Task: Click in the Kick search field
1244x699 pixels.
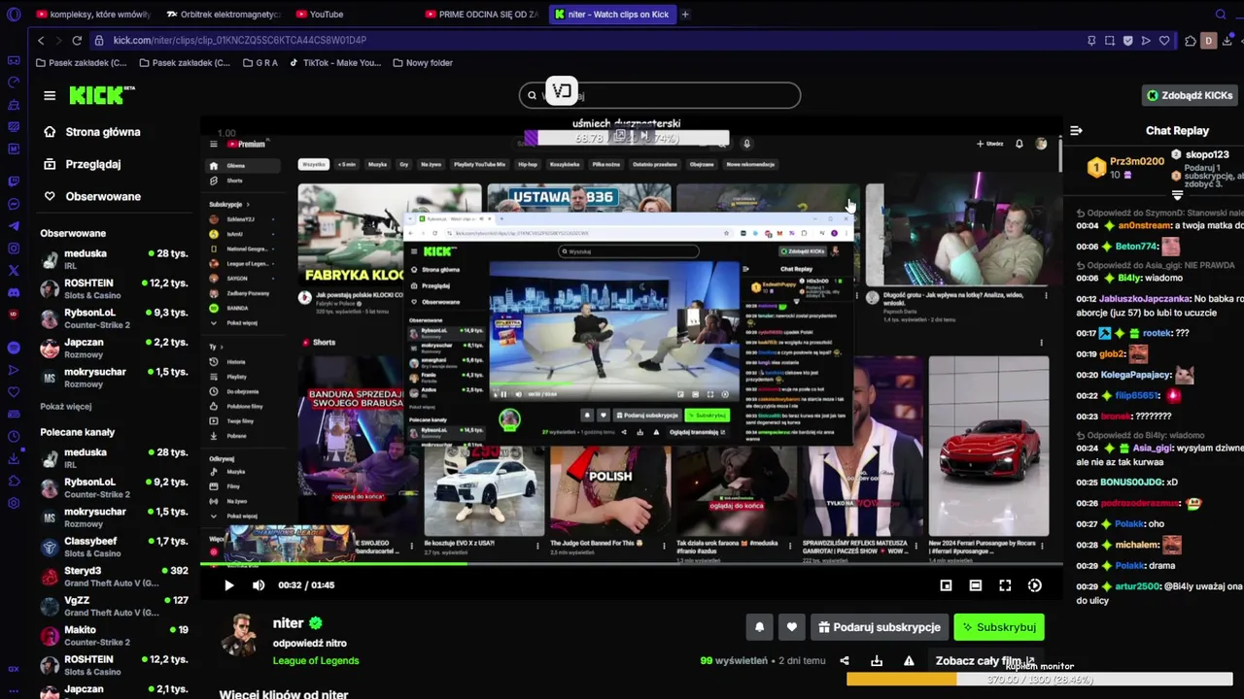Action: (x=660, y=95)
